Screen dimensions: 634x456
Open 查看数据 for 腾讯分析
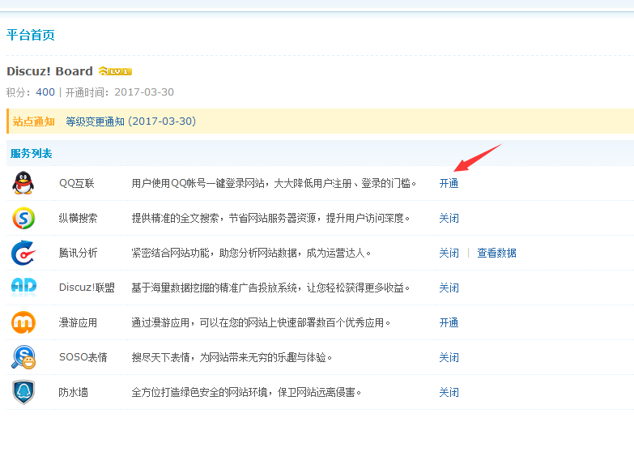[x=496, y=254]
